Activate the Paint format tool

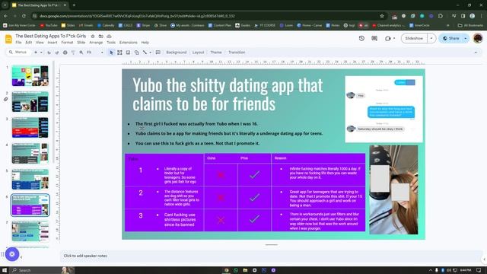click(x=73, y=53)
